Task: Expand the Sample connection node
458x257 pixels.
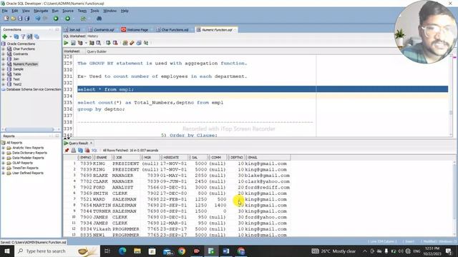Action: pyautogui.click(x=4, y=69)
